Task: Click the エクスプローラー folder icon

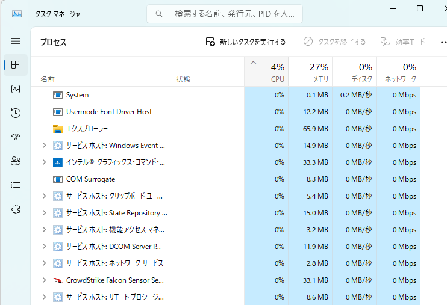Action: [x=58, y=129]
